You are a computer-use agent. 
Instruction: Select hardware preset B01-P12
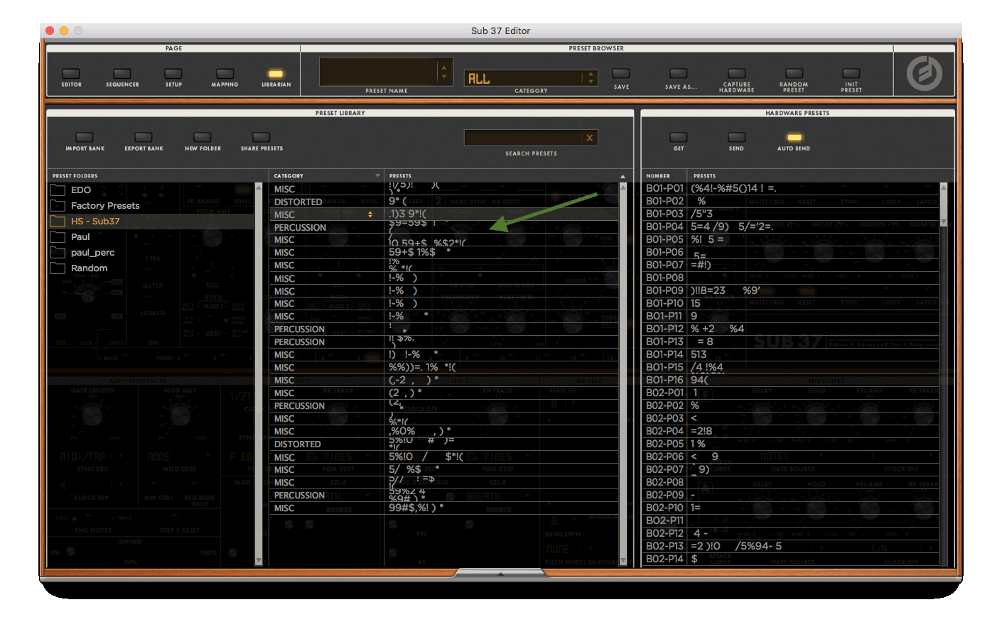tap(790, 329)
